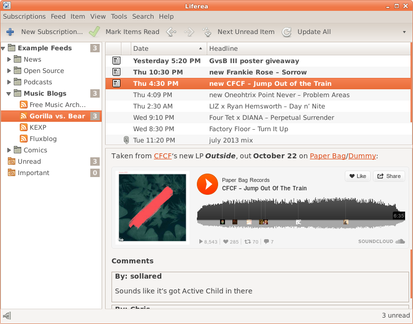Click the offline mode icon in status bar
The height and width of the screenshot is (324, 413).
(7, 316)
